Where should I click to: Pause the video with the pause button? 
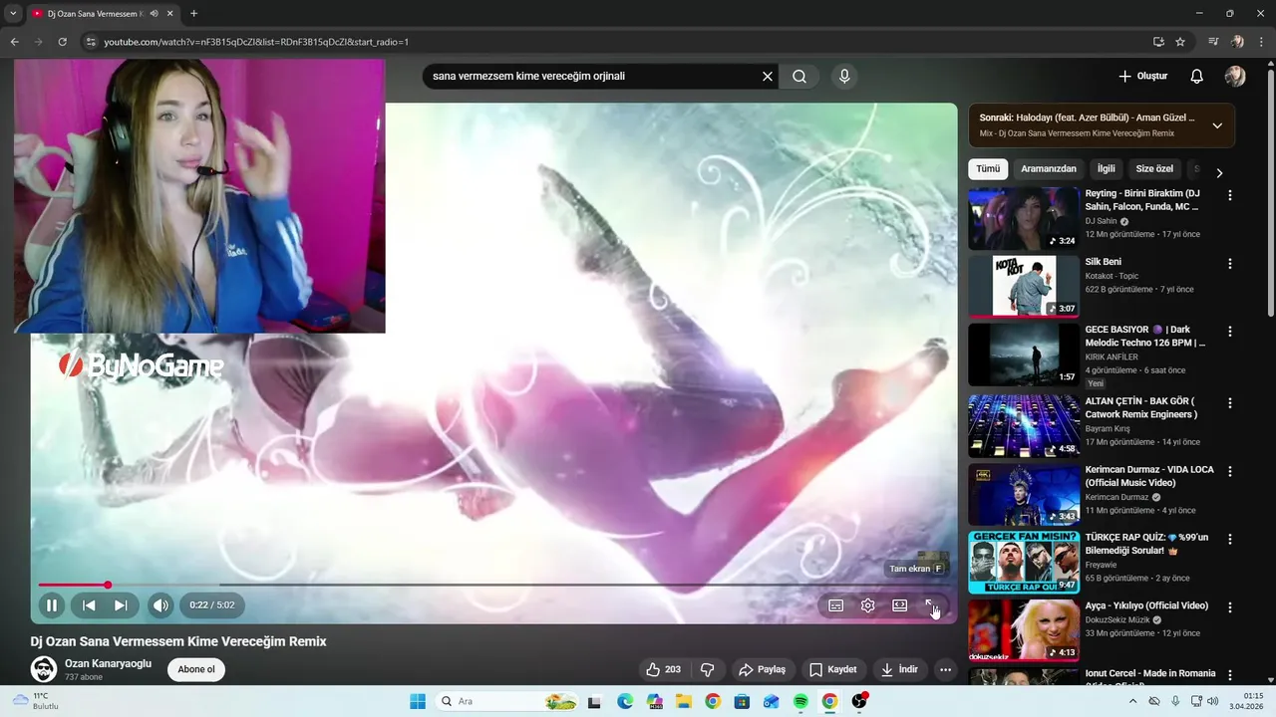(x=51, y=604)
